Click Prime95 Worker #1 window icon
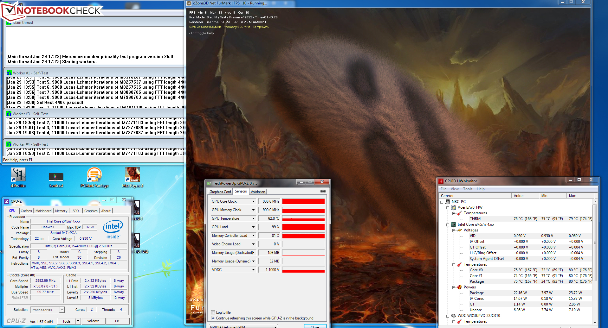 coord(9,73)
